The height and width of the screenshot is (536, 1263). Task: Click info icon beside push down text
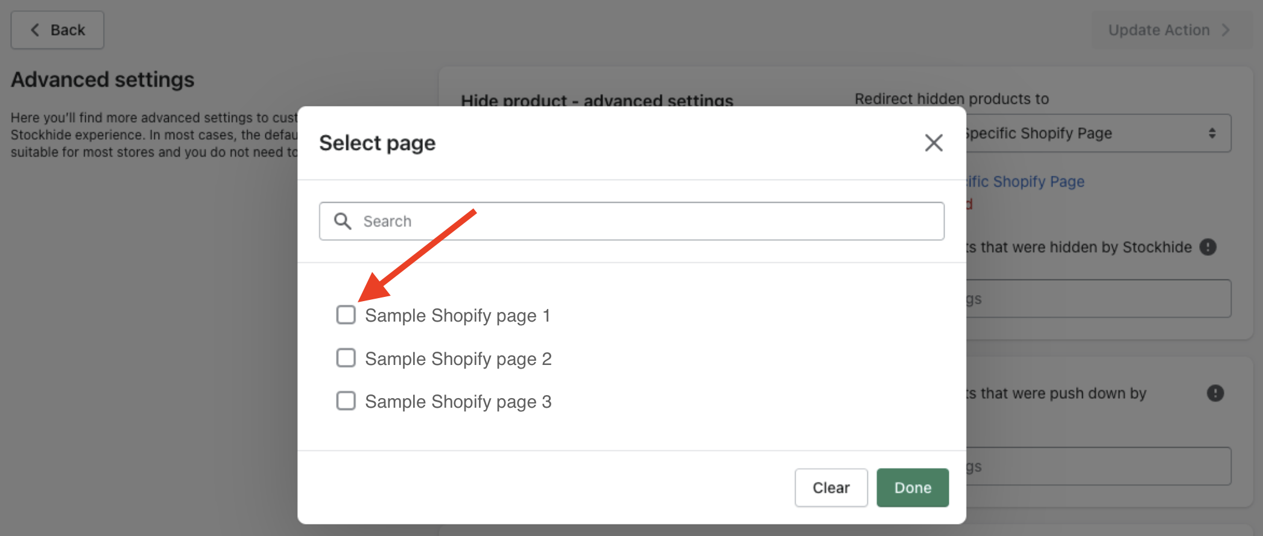[1215, 393]
